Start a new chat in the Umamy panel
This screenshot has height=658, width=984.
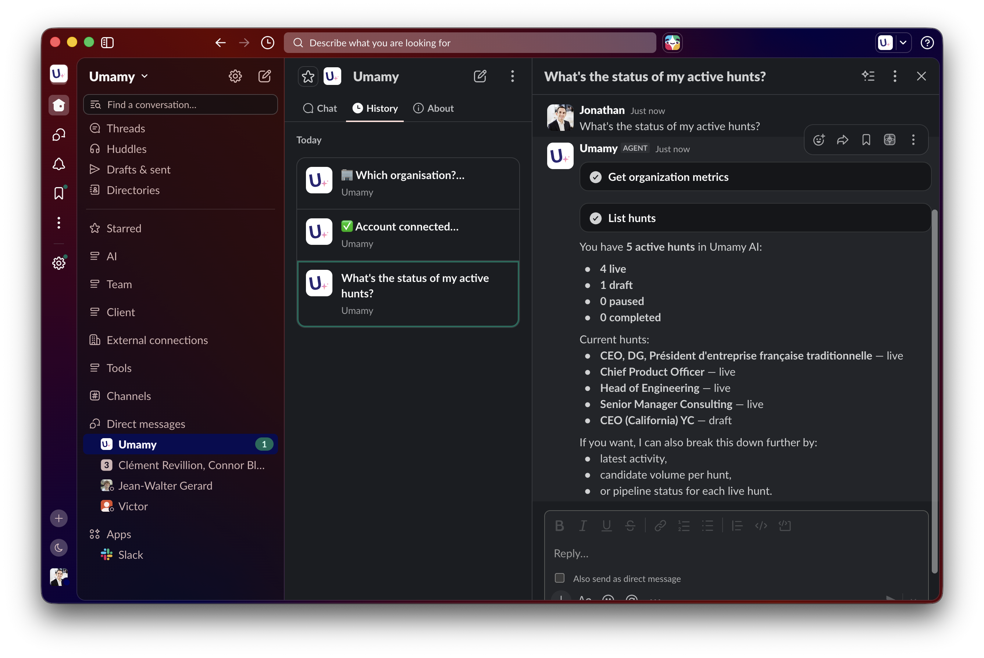click(480, 76)
